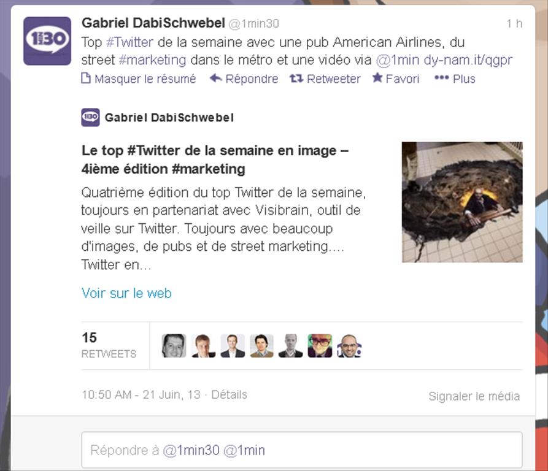Open sixth retweeter avatar, the colorful face with glasses
Image resolution: width=548 pixels, height=471 pixels.
click(320, 346)
